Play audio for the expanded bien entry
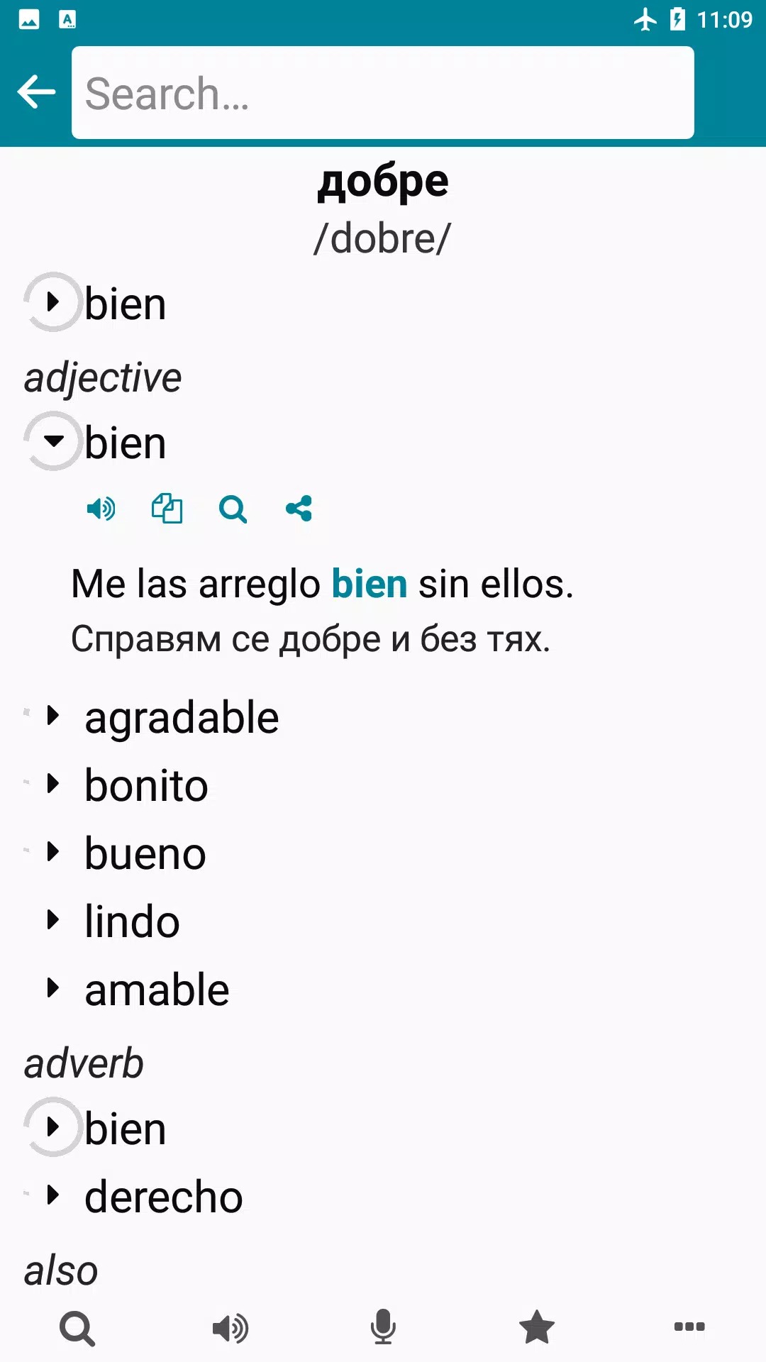 (x=101, y=509)
